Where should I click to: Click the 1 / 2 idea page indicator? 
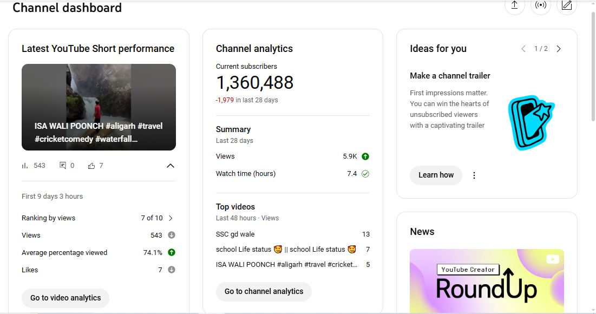tap(541, 49)
